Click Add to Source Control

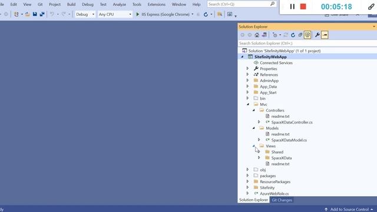[x=349, y=210]
